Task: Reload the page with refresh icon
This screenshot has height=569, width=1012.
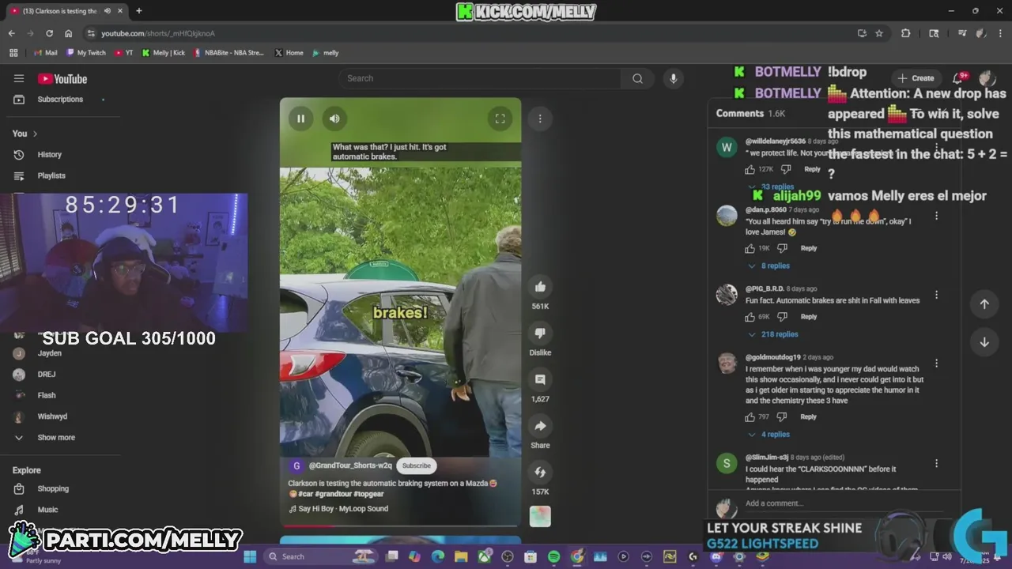Action: (49, 33)
